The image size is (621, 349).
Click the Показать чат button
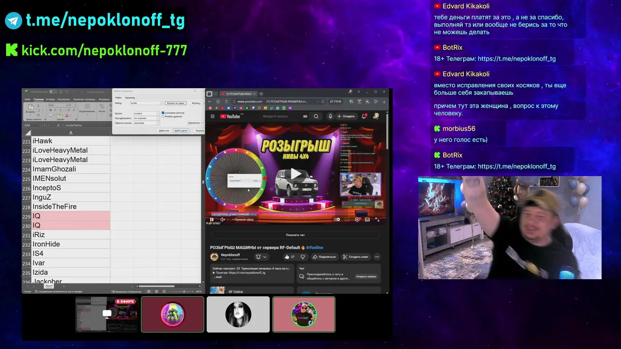tap(295, 235)
